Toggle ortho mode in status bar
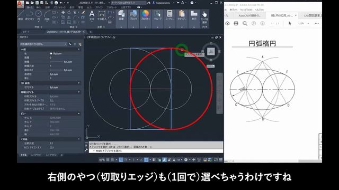This screenshot has width=339, height=190. (x=121, y=160)
